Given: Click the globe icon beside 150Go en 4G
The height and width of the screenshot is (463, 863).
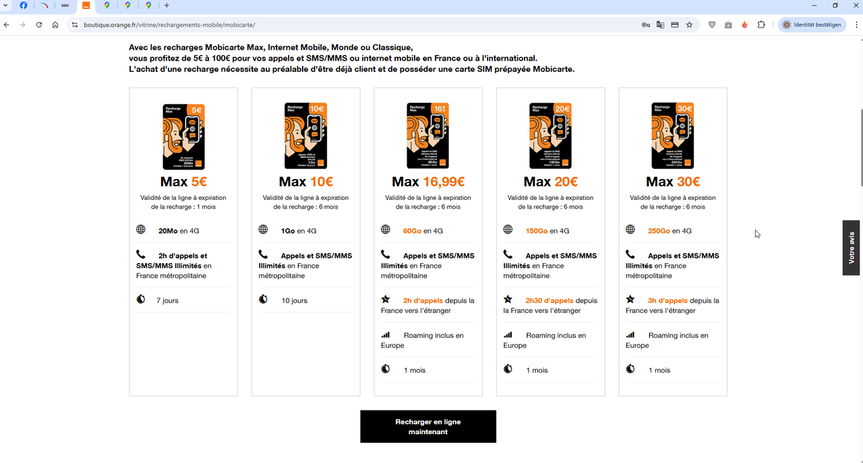Looking at the screenshot, I should click(508, 229).
